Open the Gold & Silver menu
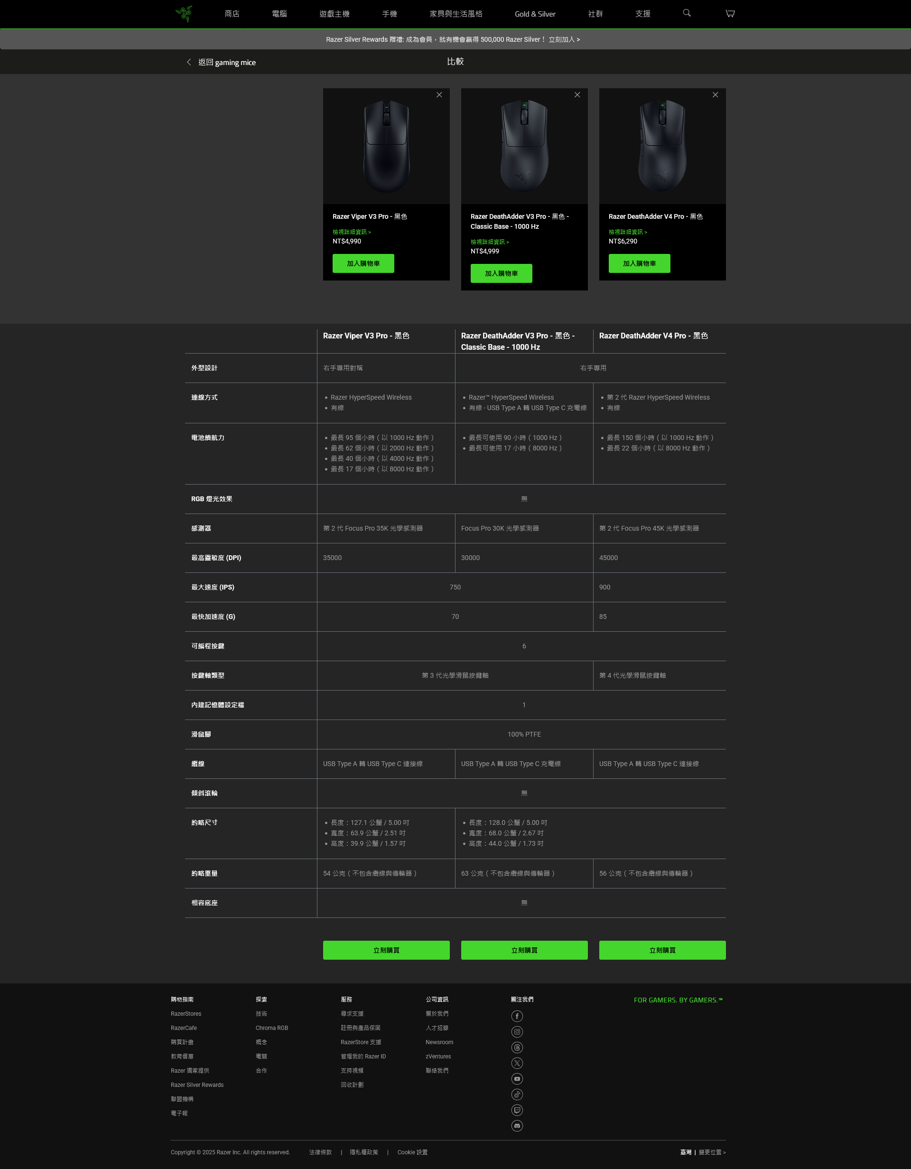The height and width of the screenshot is (1169, 911). tap(535, 14)
